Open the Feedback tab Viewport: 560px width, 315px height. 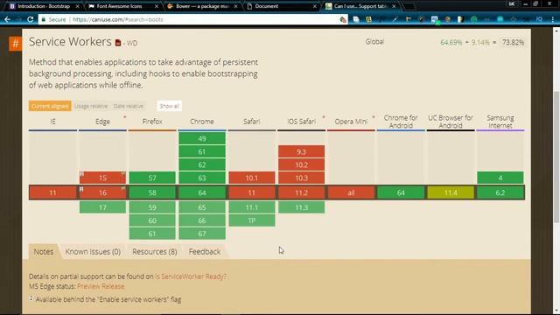[205, 252]
